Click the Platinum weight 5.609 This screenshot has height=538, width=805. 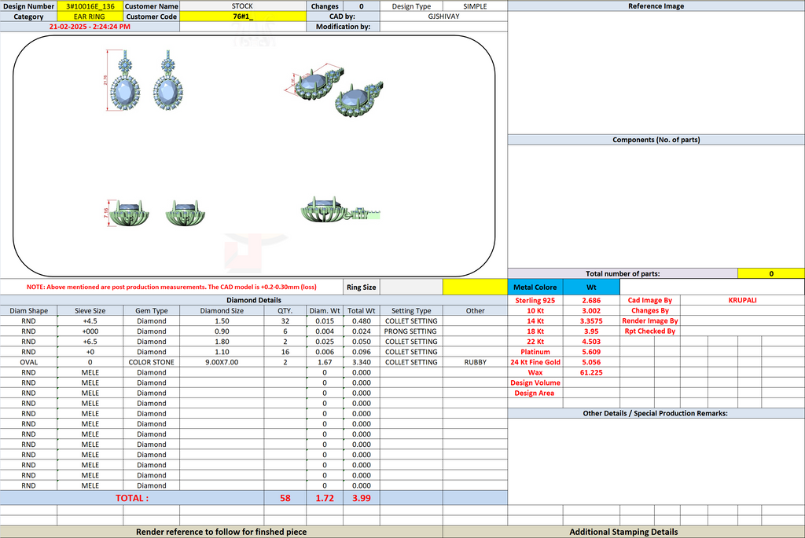pyautogui.click(x=591, y=352)
